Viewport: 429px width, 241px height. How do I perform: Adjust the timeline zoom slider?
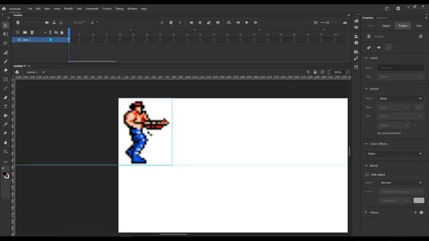[x=328, y=22]
